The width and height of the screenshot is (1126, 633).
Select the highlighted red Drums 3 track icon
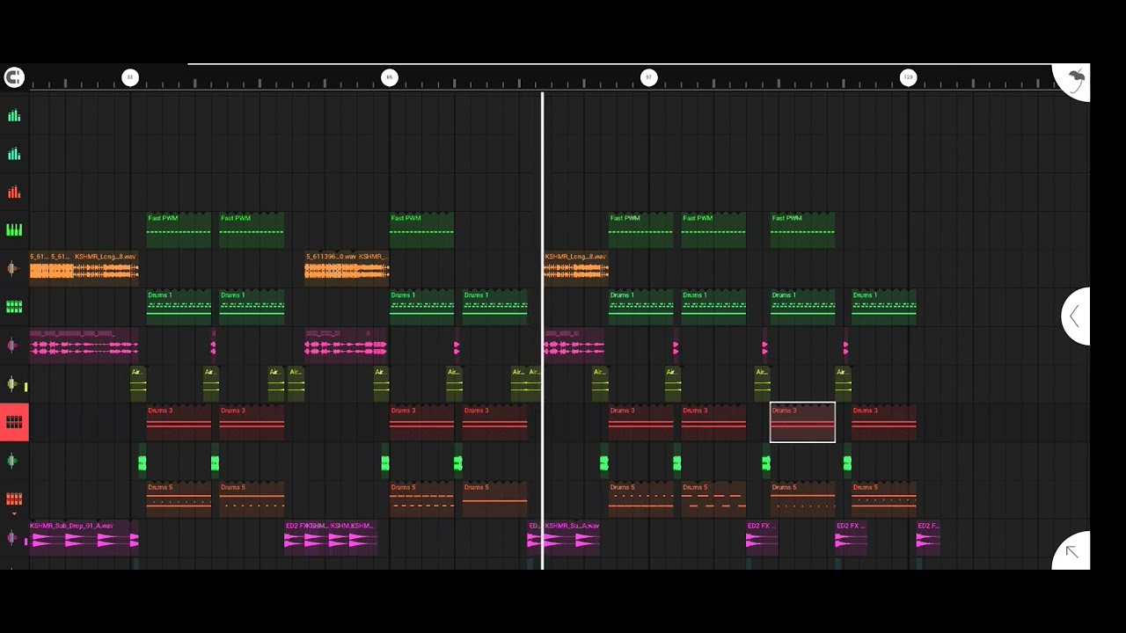pyautogui.click(x=14, y=422)
